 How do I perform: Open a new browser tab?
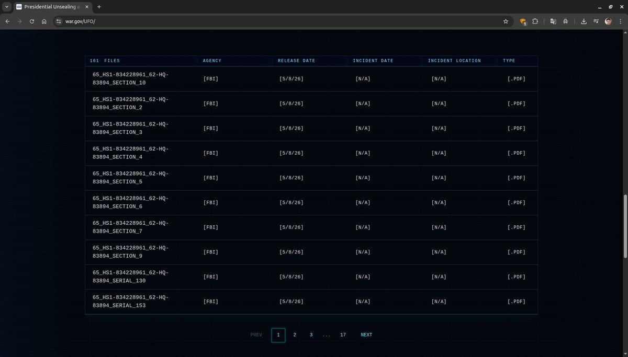tap(99, 7)
